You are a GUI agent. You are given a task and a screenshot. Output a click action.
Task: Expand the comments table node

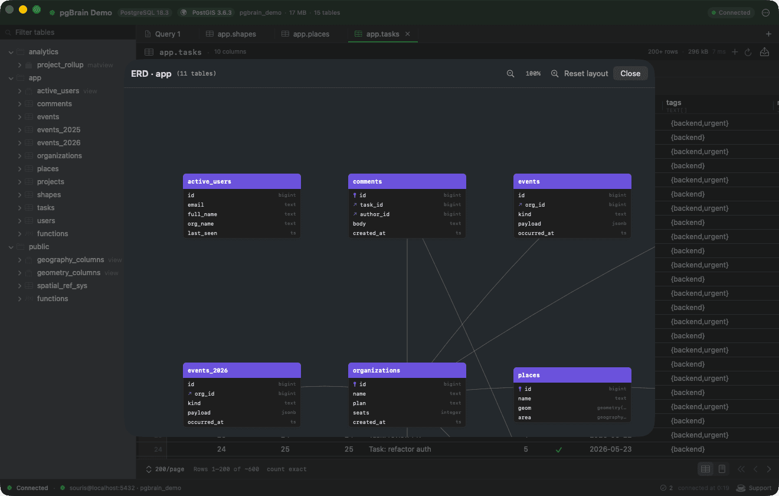point(19,104)
